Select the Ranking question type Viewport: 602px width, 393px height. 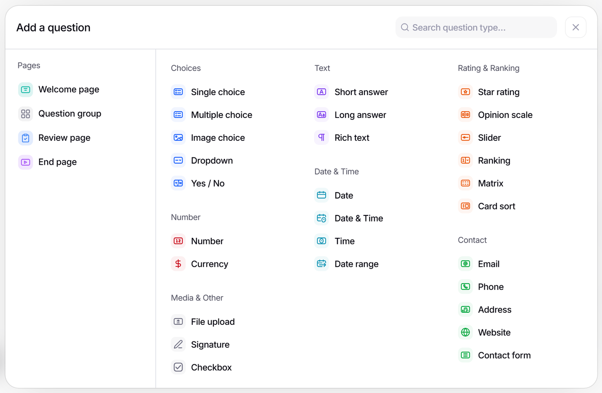[x=484, y=161]
